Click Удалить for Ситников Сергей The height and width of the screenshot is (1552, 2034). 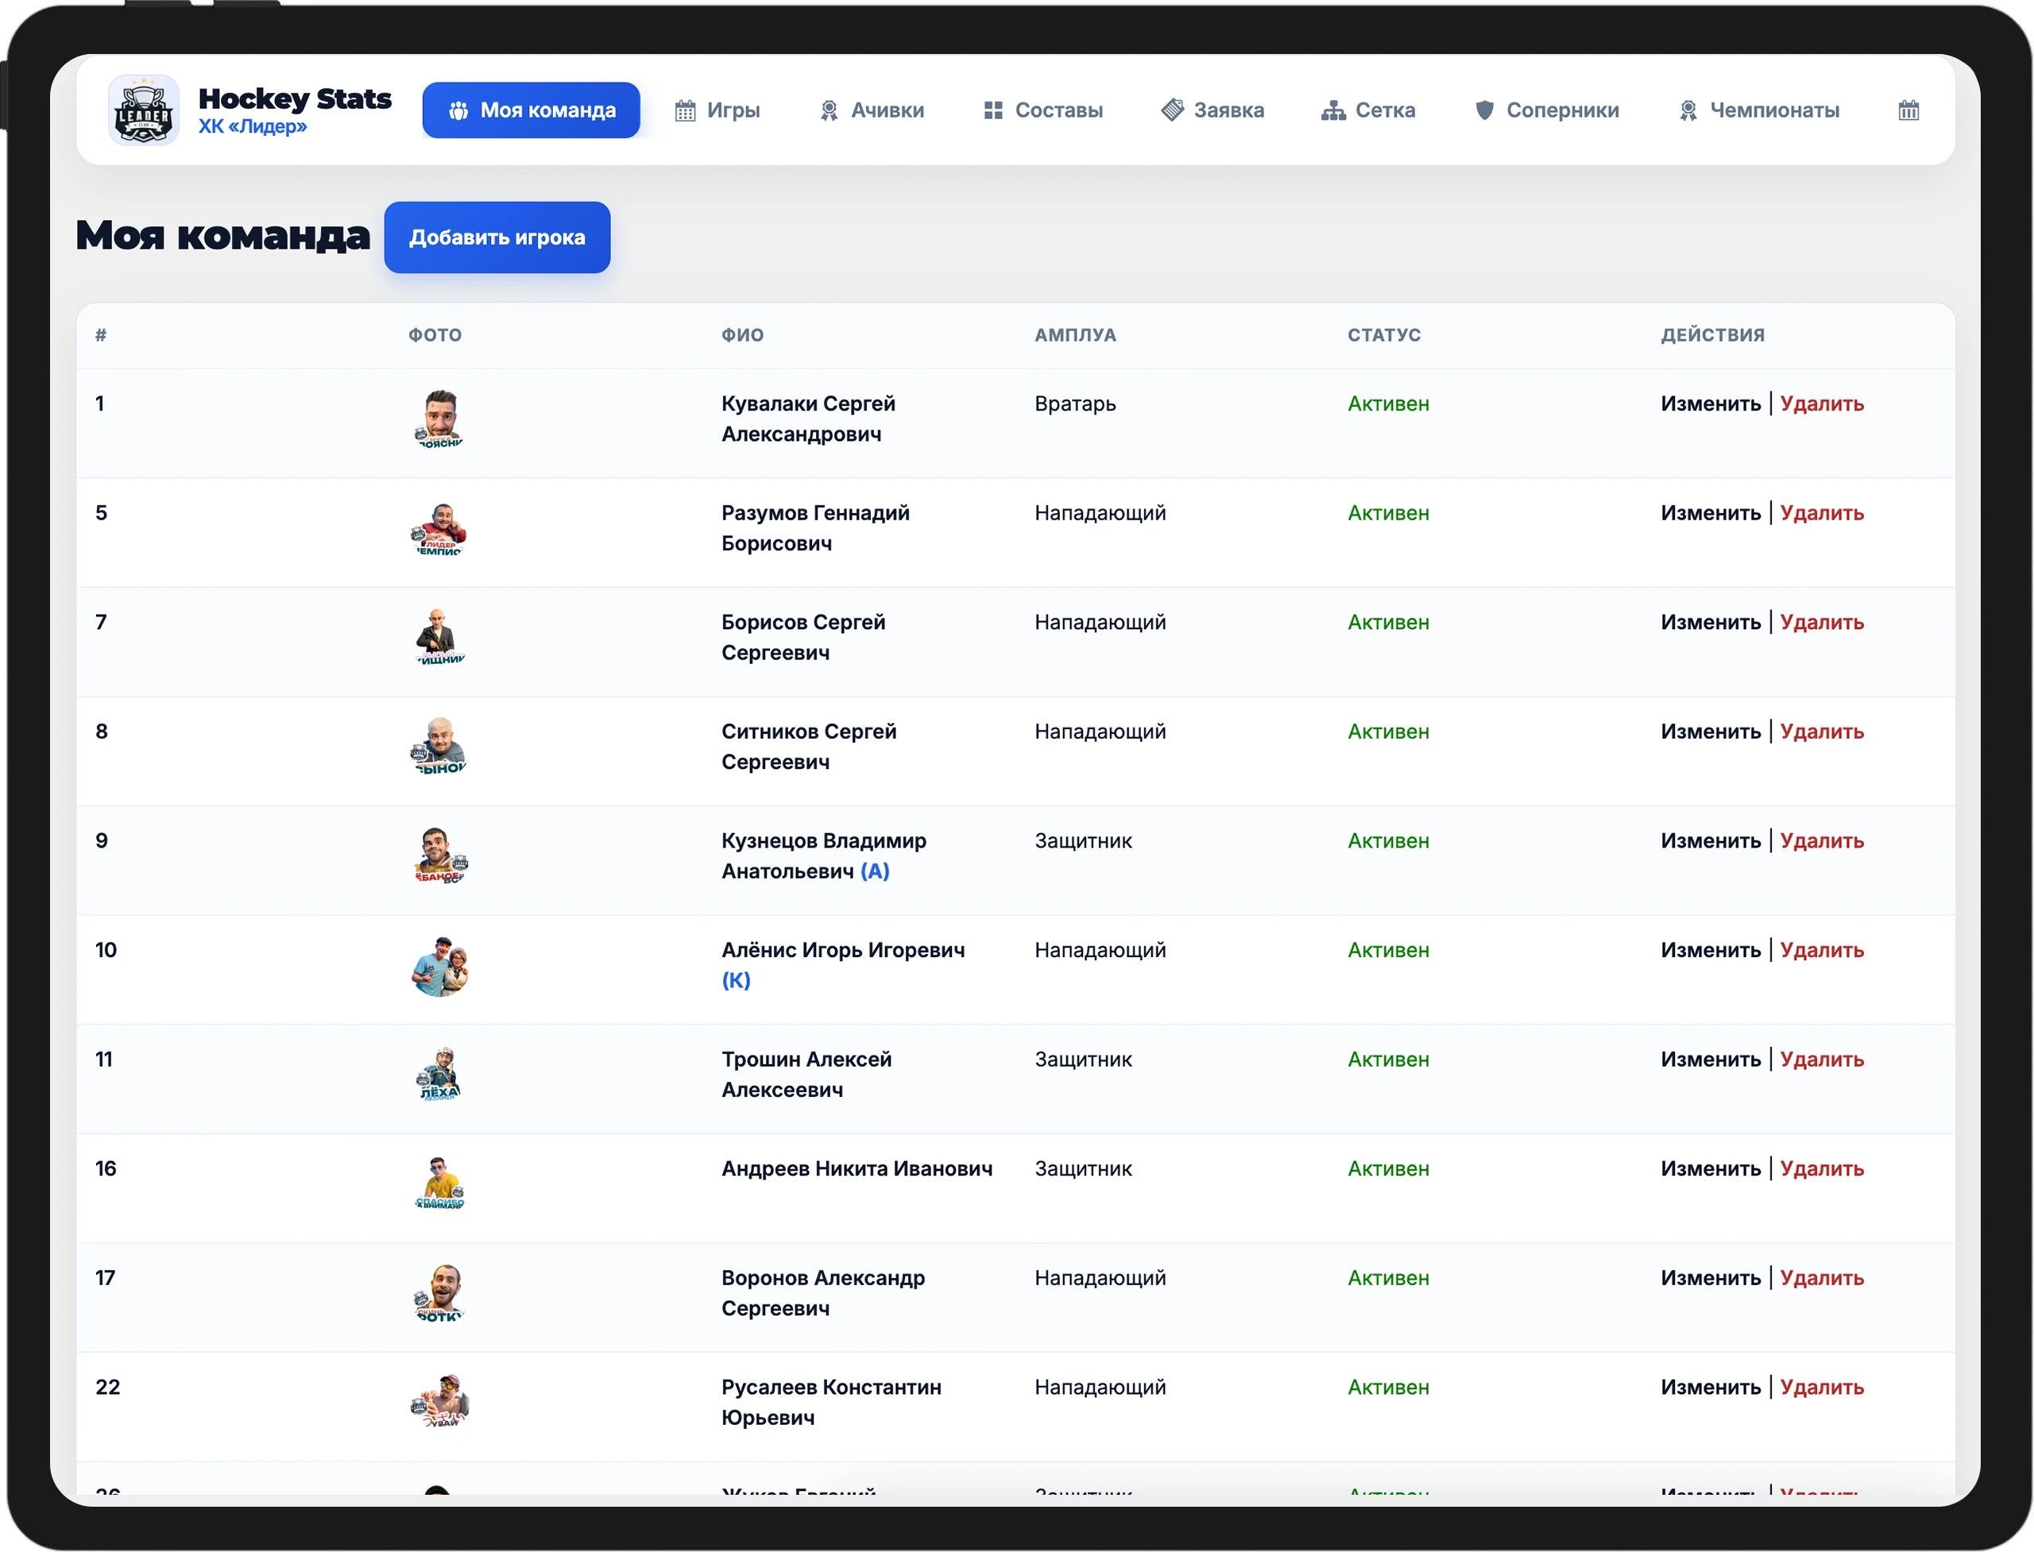(x=1821, y=732)
